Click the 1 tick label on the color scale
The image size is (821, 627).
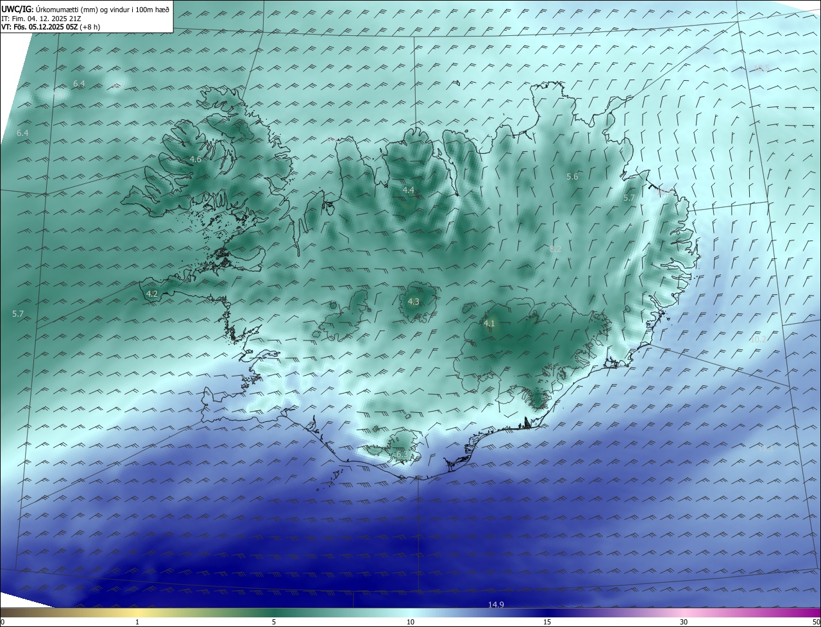[x=137, y=622]
